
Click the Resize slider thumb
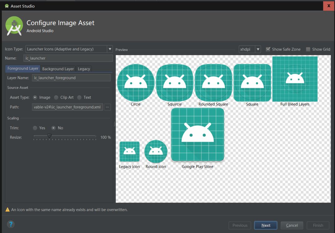pyautogui.click(x=49, y=136)
